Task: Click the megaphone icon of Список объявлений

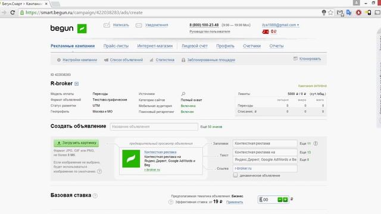Action: click(x=106, y=60)
